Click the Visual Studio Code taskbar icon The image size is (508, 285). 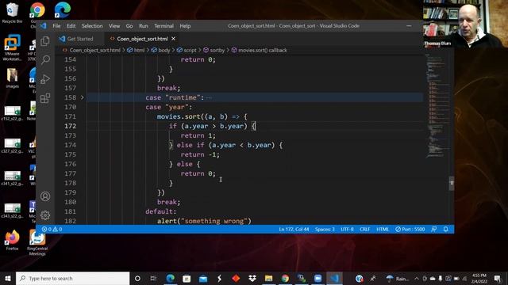tap(334, 278)
